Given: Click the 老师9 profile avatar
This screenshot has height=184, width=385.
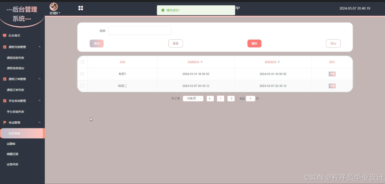Looking at the screenshot, I should pyautogui.click(x=53, y=6).
